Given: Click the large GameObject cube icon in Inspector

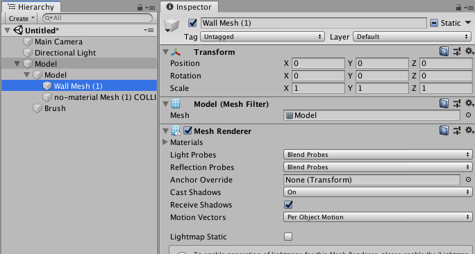Looking at the screenshot, I should [x=172, y=25].
